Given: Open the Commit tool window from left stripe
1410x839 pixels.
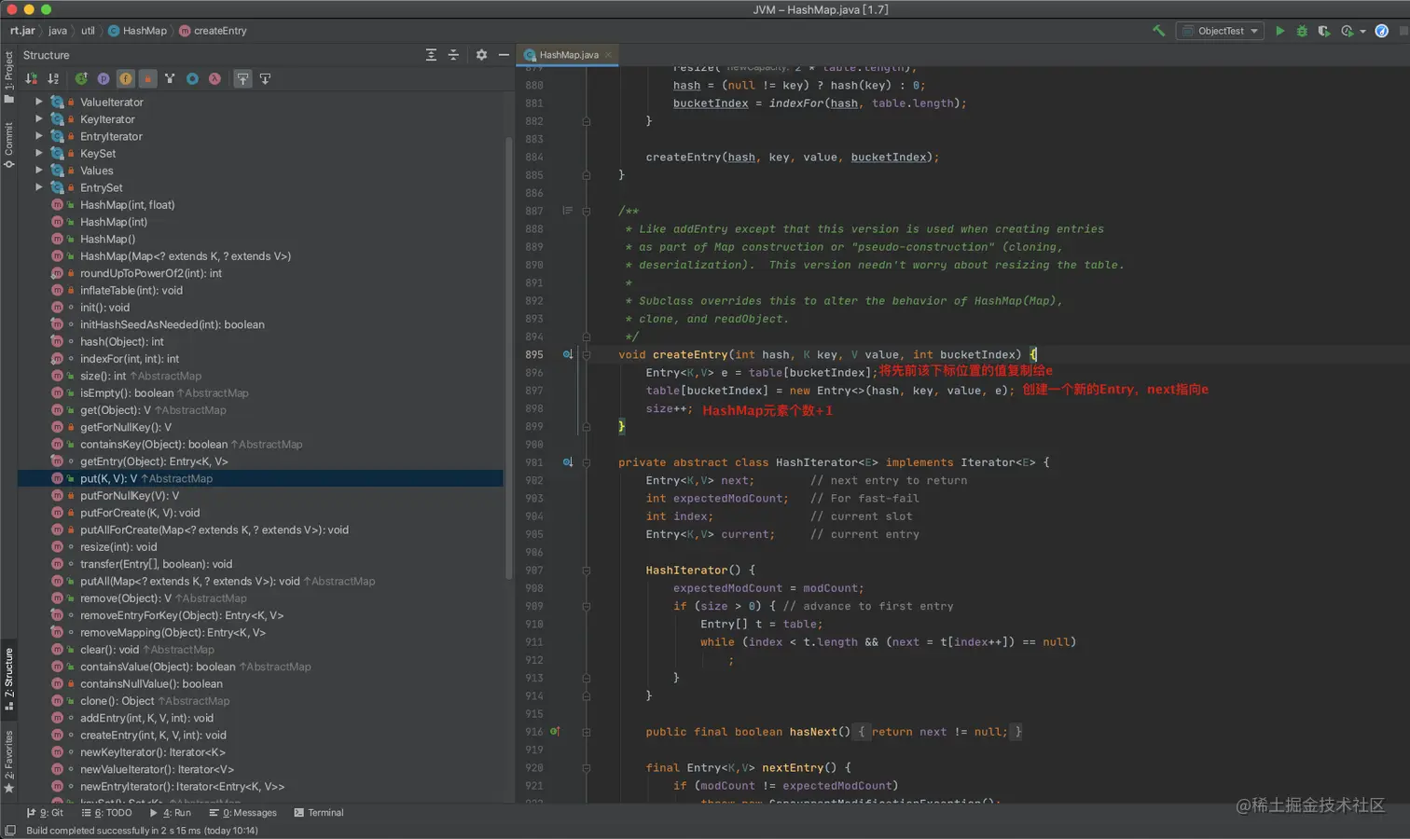Looking at the screenshot, I should tap(8, 145).
